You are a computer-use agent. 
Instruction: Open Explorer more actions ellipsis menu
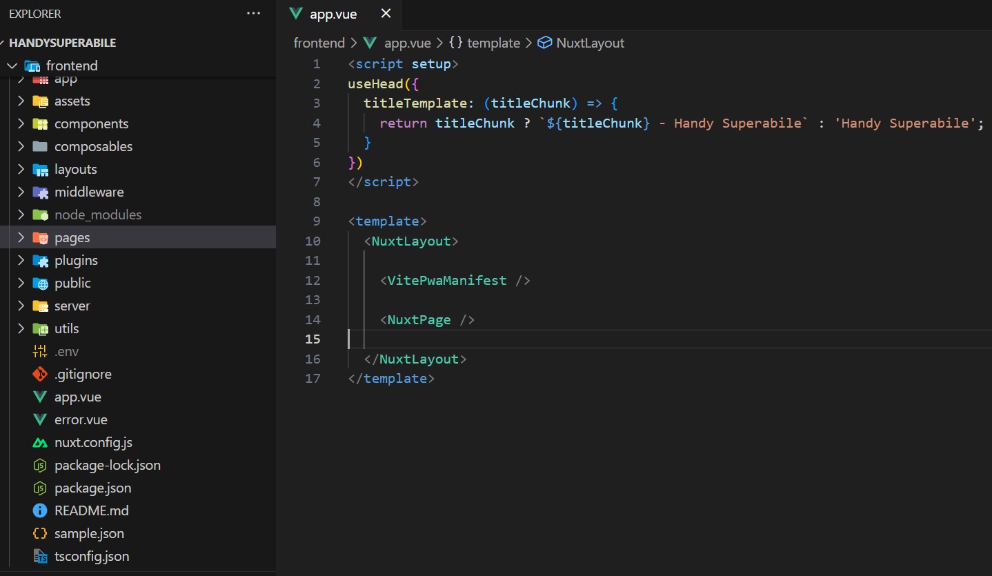tap(253, 14)
